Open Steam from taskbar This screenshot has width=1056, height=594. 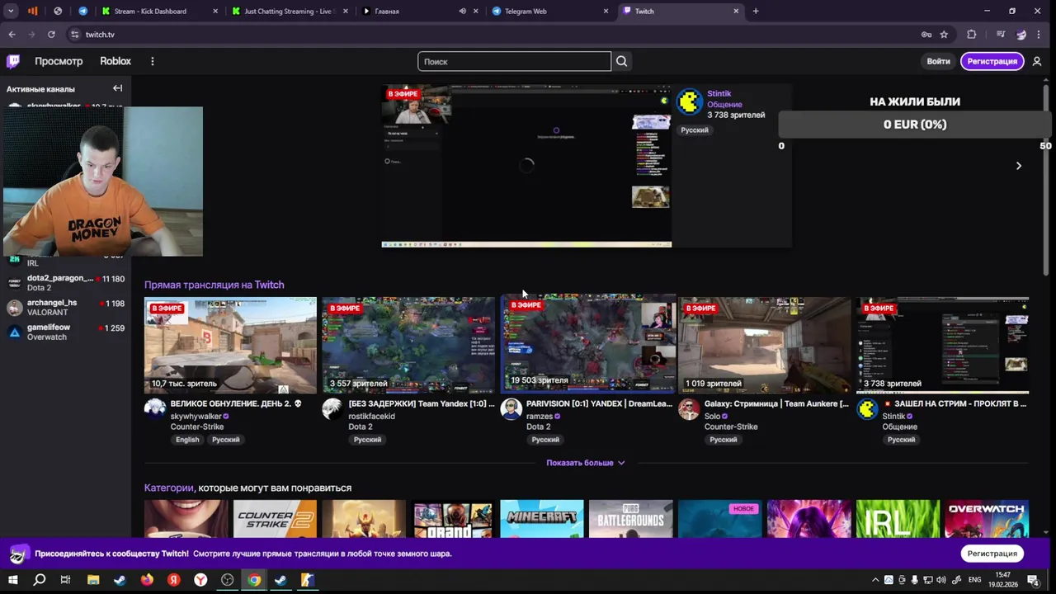120,580
